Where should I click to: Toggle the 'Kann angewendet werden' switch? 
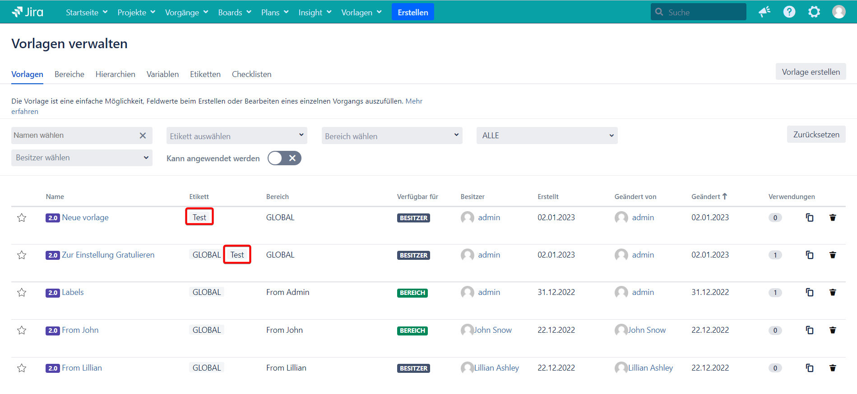tap(284, 159)
